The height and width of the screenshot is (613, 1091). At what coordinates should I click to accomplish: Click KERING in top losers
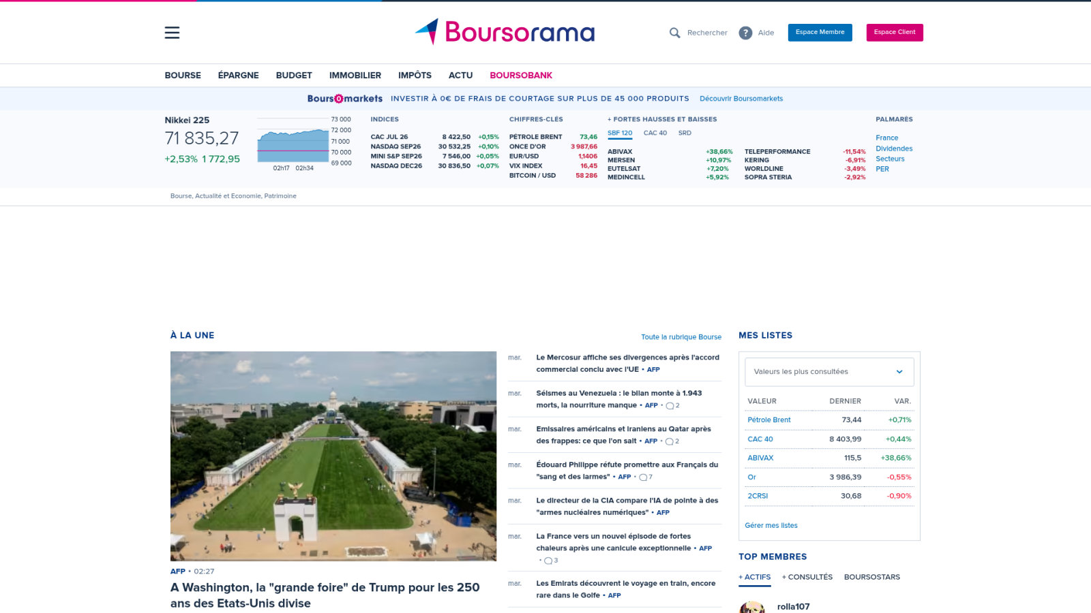point(757,160)
